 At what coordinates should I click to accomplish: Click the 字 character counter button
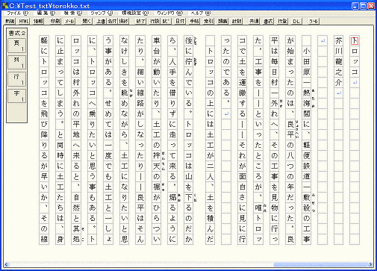click(16, 96)
